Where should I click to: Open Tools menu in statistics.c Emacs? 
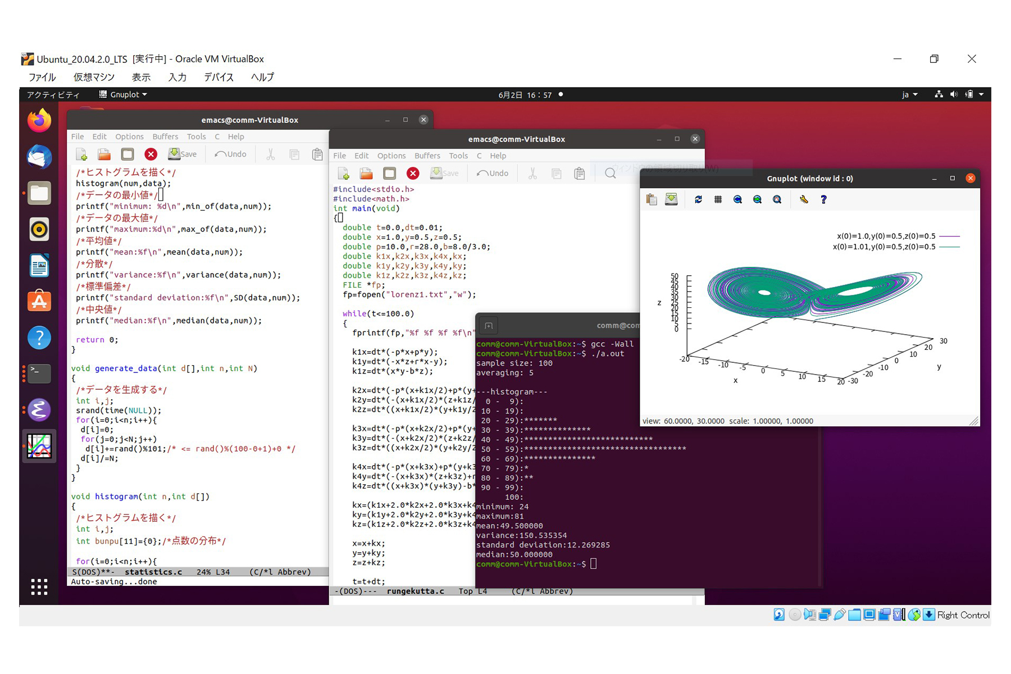pyautogui.click(x=196, y=136)
